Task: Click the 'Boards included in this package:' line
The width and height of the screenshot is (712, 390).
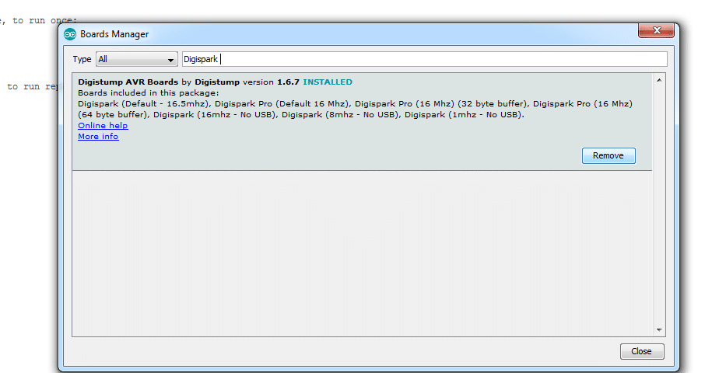Action: [149, 93]
